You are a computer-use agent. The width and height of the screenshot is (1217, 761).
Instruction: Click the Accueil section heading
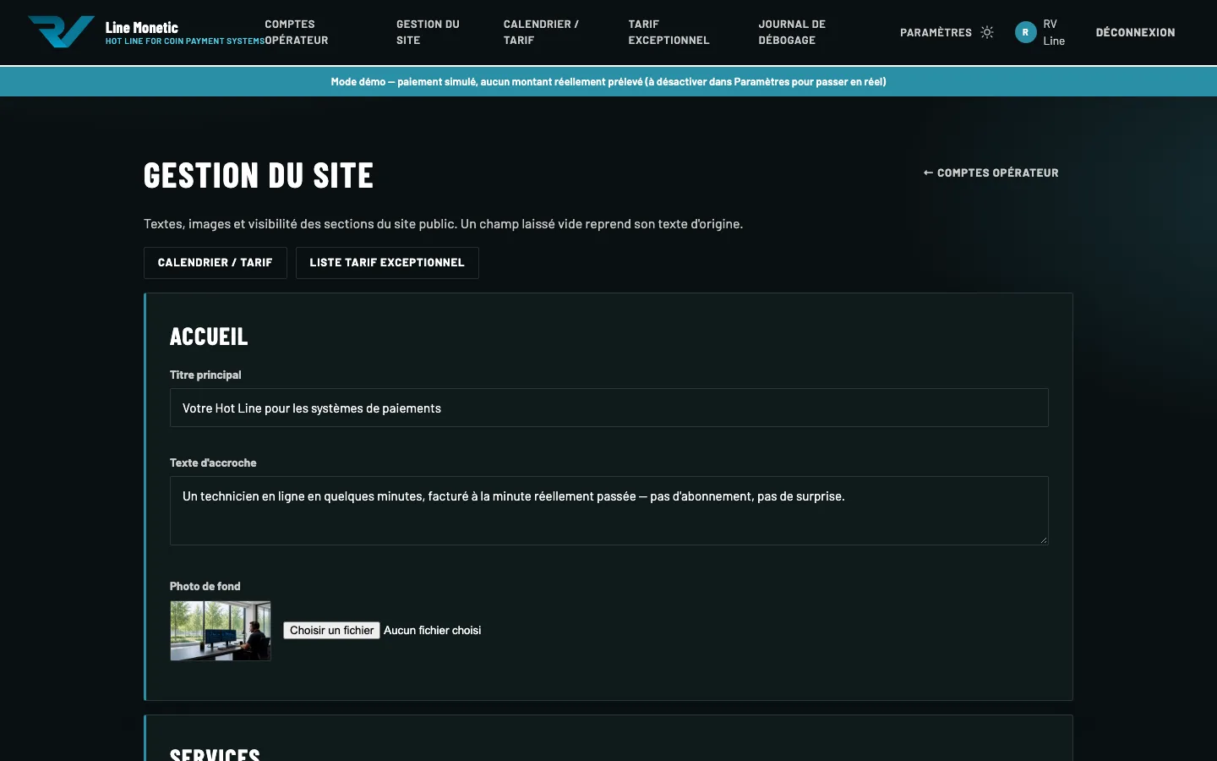209,337
